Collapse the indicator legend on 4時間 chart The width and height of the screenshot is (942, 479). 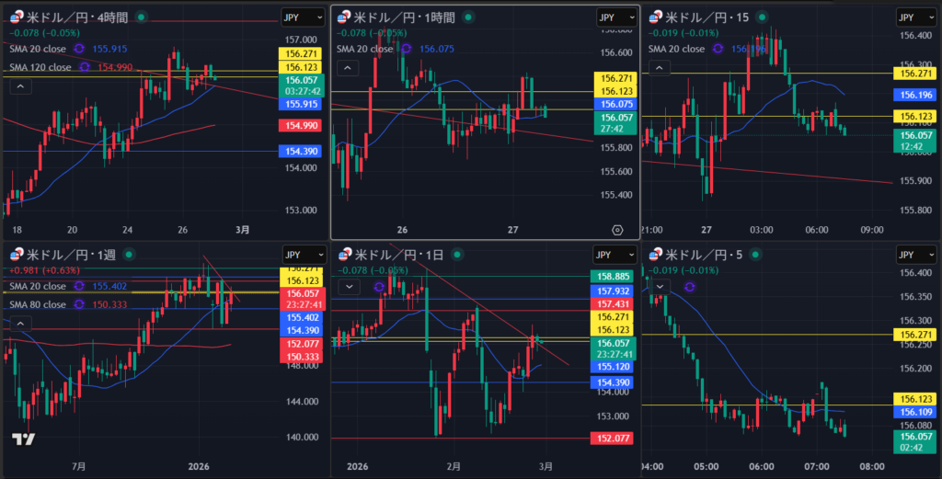pos(22,86)
